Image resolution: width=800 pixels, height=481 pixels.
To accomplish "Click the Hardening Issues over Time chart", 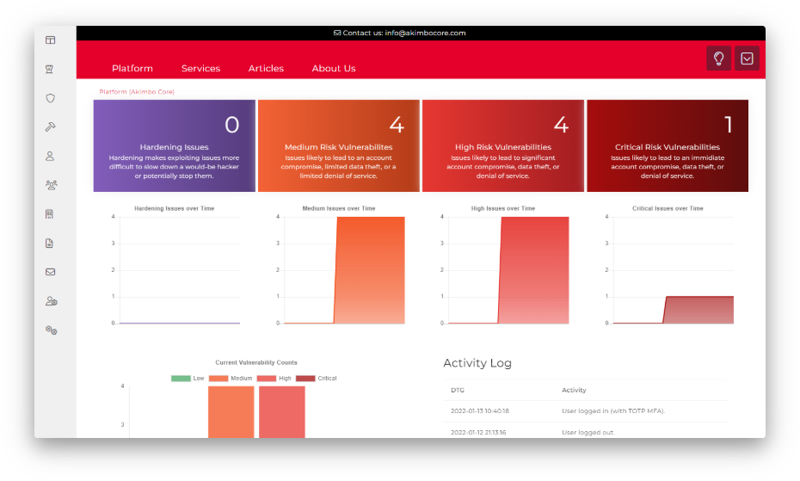I will (174, 266).
